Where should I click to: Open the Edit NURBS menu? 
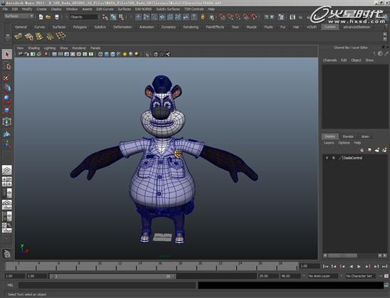pos(143,9)
